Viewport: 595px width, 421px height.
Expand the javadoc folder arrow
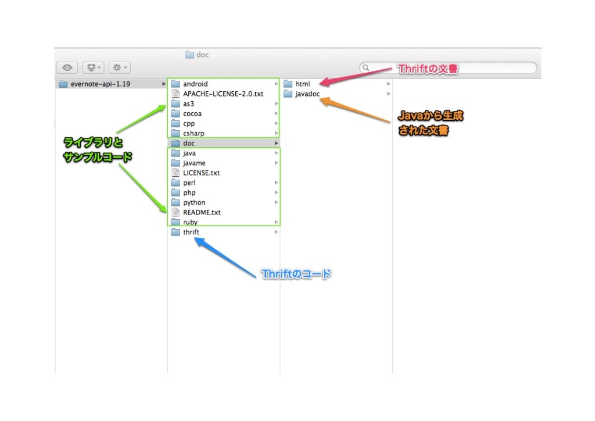pos(389,94)
